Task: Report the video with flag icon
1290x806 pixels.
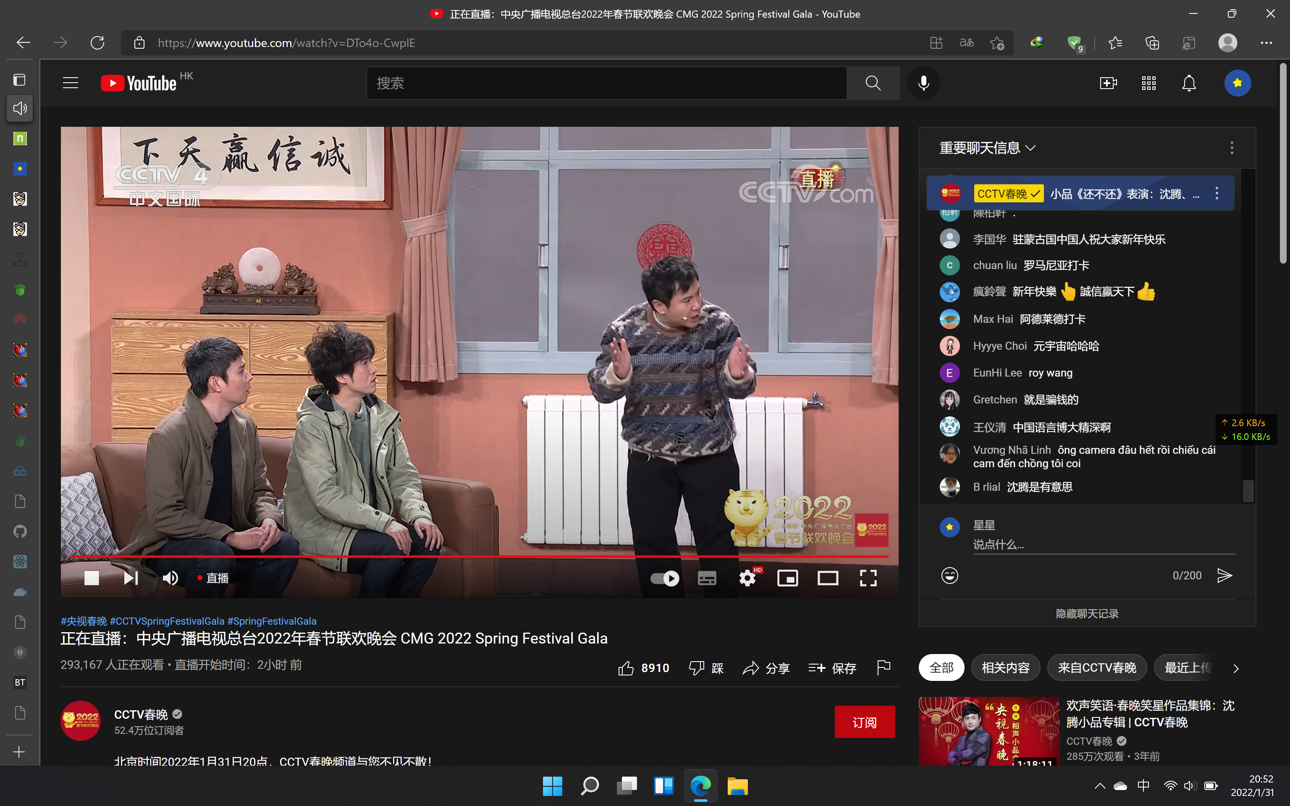Action: click(x=883, y=667)
